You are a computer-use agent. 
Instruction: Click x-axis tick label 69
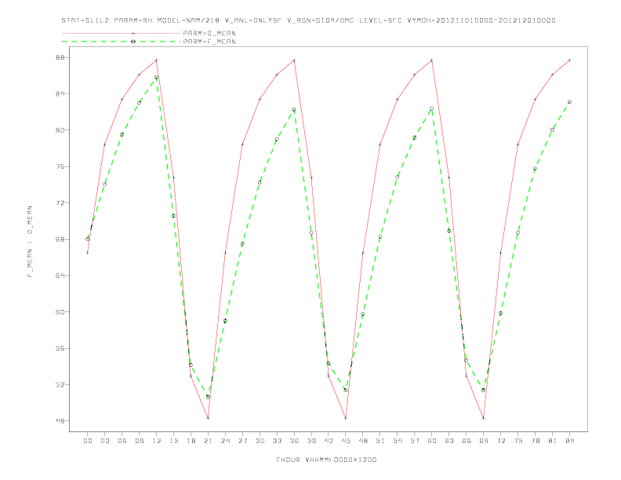coord(484,441)
